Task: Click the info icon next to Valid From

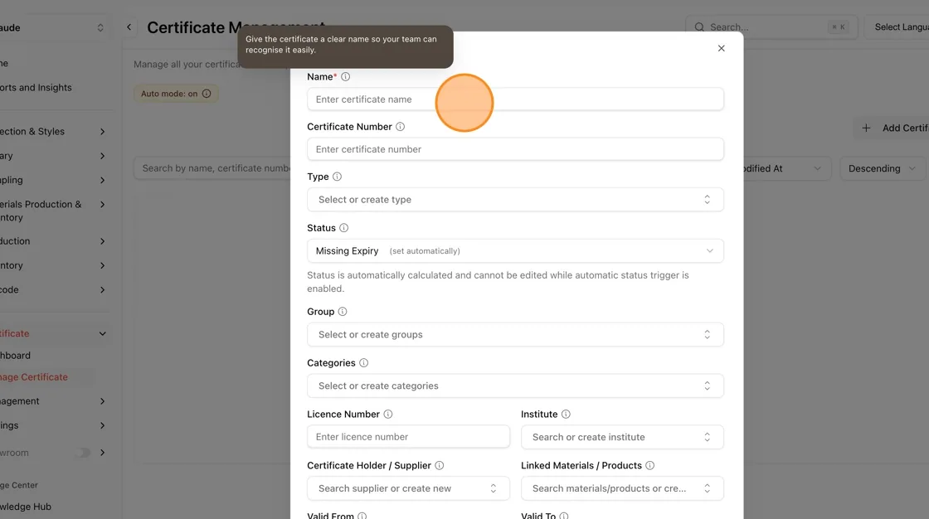Action: pyautogui.click(x=362, y=516)
